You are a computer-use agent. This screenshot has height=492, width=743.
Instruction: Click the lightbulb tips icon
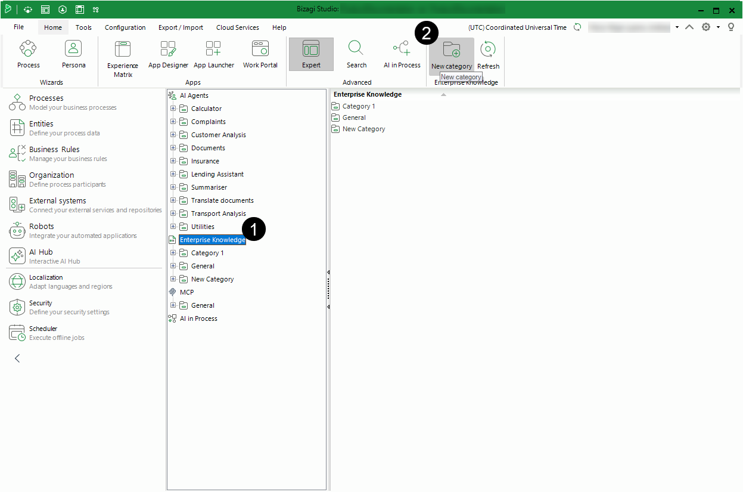point(731,27)
